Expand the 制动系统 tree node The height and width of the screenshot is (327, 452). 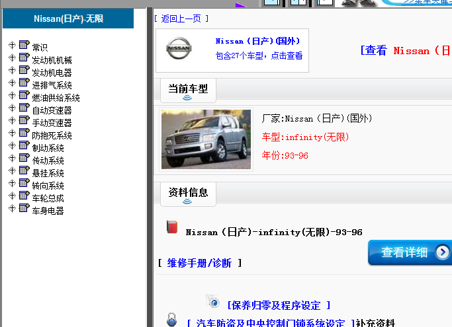(x=12, y=145)
